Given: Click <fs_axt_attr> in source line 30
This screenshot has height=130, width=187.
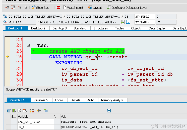Looking at the screenshot, I should click(147, 80).
